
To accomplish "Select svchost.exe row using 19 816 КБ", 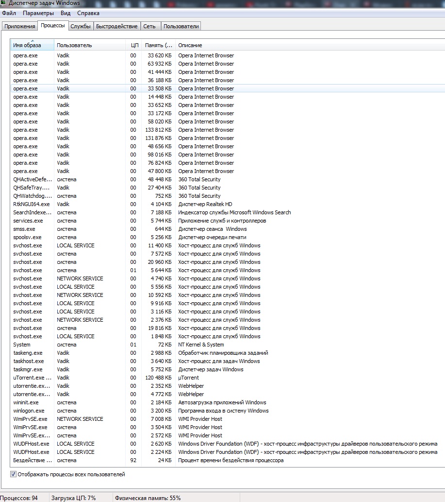I will pos(228,328).
